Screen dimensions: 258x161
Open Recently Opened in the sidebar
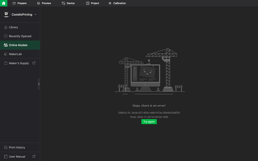(20, 36)
